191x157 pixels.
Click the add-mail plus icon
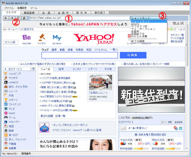pos(175,128)
